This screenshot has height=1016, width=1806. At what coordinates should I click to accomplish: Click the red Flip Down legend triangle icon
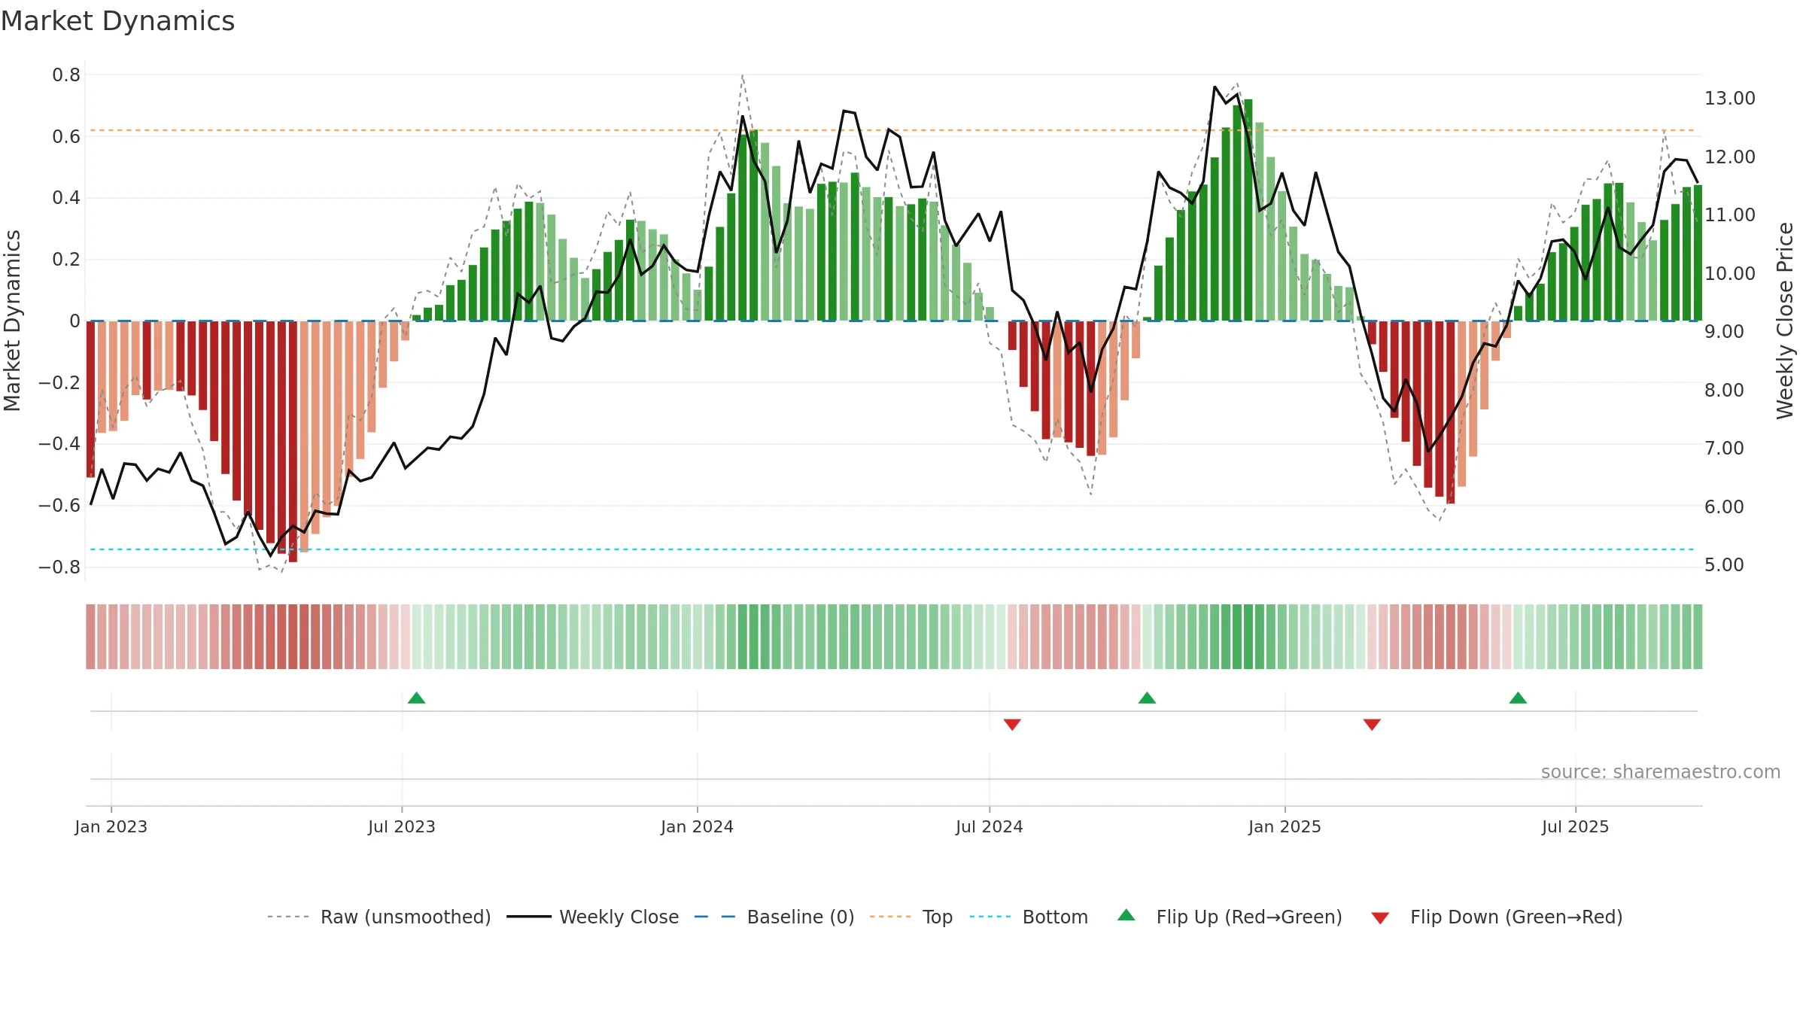[1380, 918]
